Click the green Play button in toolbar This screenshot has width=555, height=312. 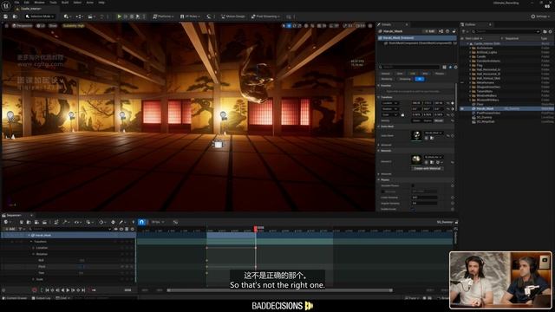pos(120,16)
